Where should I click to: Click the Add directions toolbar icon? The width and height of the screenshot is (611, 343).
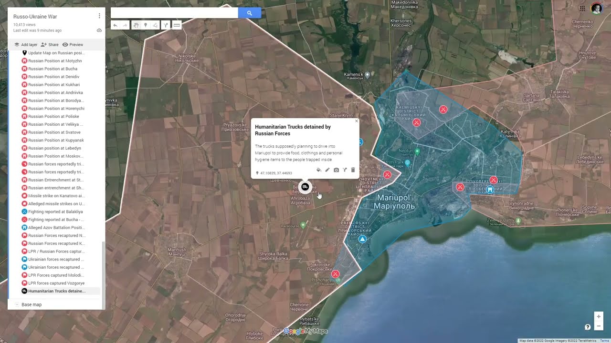coord(166,25)
